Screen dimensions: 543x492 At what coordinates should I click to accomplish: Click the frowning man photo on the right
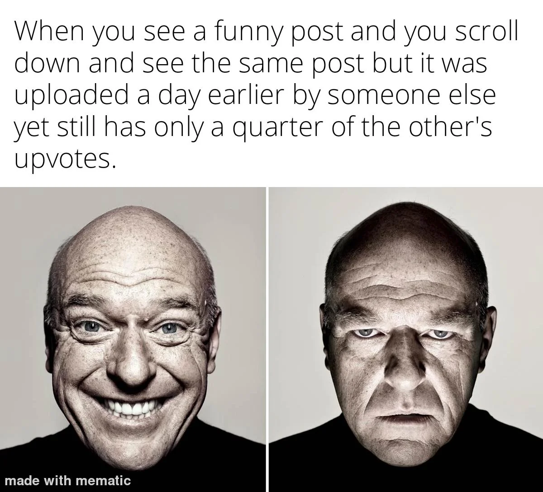[406, 339]
